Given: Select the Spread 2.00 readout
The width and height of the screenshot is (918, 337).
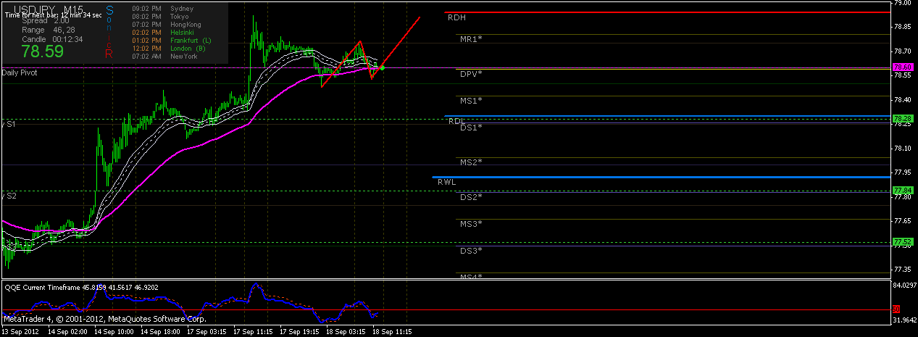Looking at the screenshot, I should tap(46, 22).
